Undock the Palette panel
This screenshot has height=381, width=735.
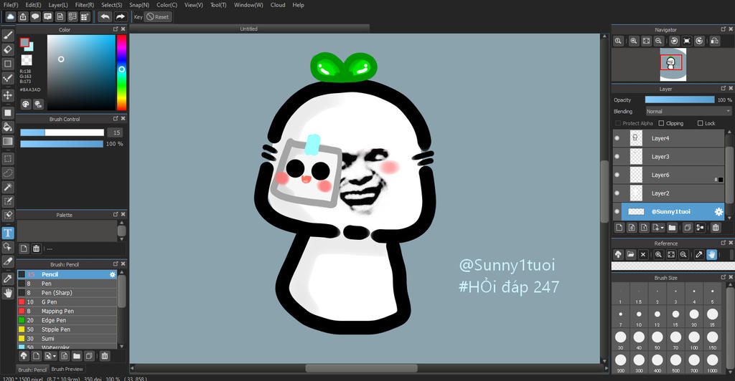click(x=116, y=215)
